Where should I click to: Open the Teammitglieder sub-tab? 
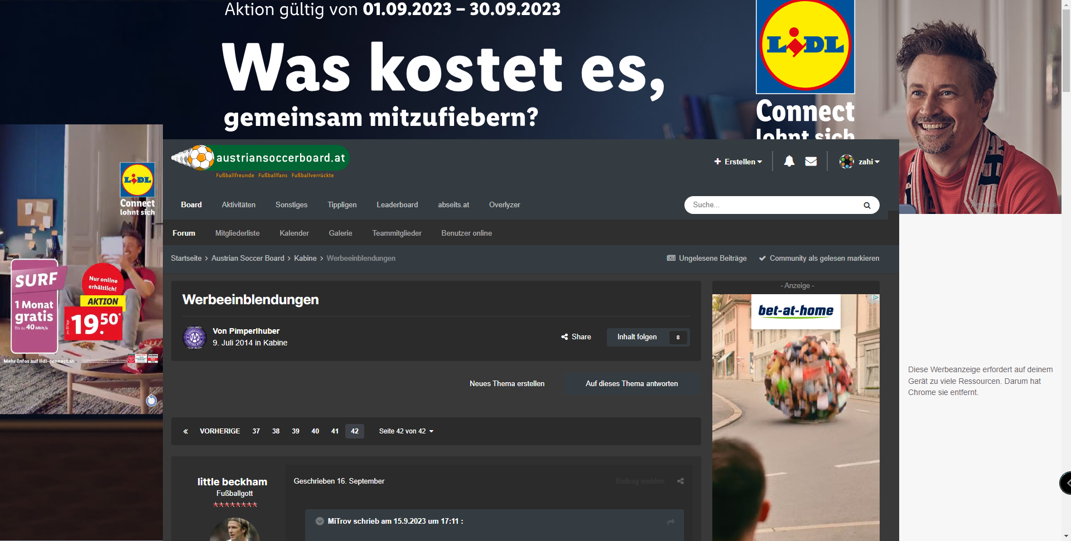(397, 233)
